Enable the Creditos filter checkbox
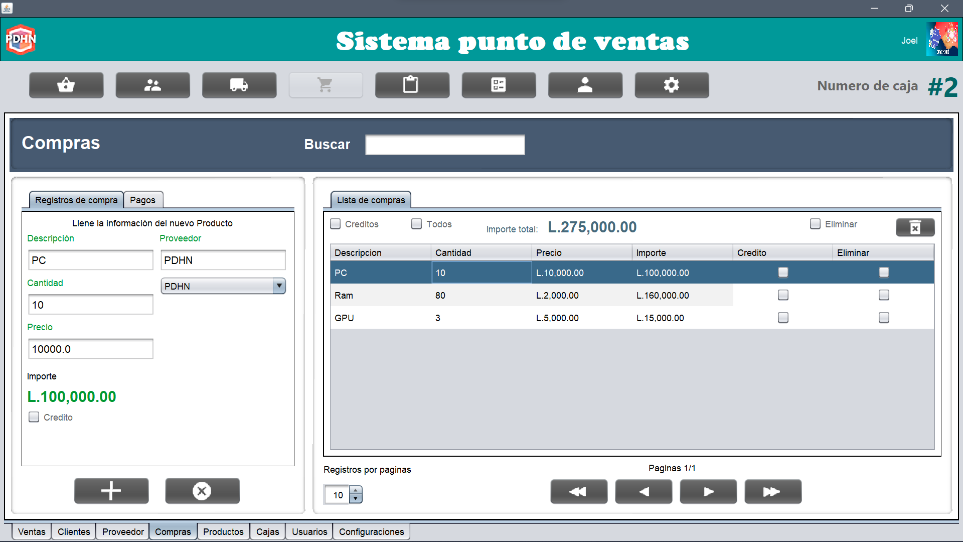Image resolution: width=963 pixels, height=542 pixels. pyautogui.click(x=335, y=224)
